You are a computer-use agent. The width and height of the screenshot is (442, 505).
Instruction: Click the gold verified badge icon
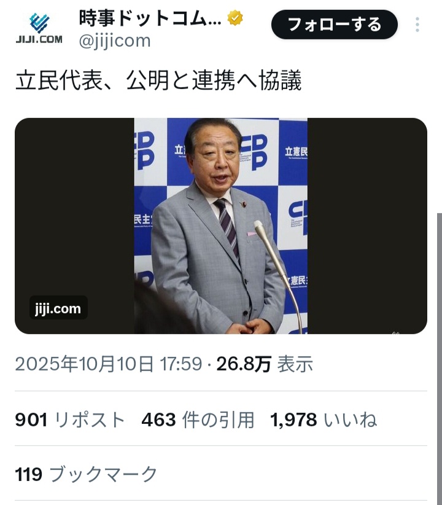pyautogui.click(x=235, y=18)
